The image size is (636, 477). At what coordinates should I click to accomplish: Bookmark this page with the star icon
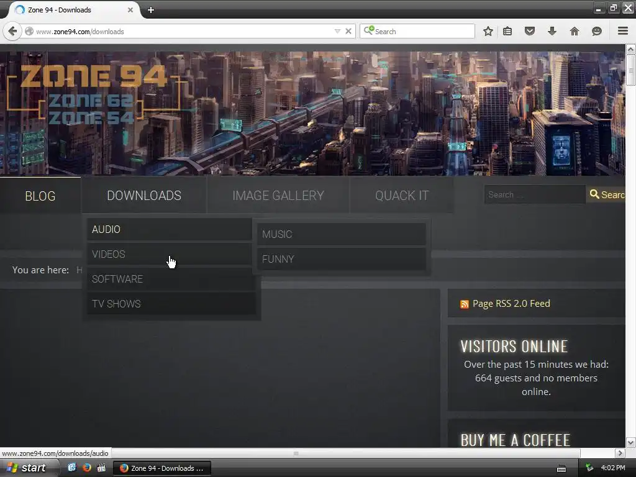tap(488, 31)
